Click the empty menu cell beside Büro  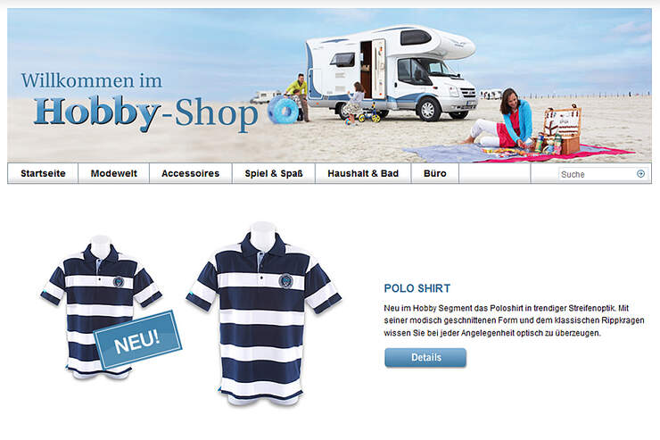coord(495,173)
